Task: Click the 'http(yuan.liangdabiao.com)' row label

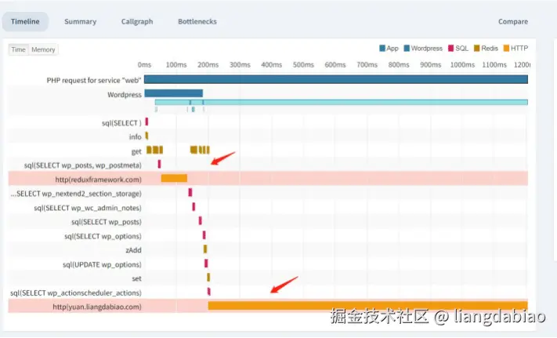Action: coord(97,307)
